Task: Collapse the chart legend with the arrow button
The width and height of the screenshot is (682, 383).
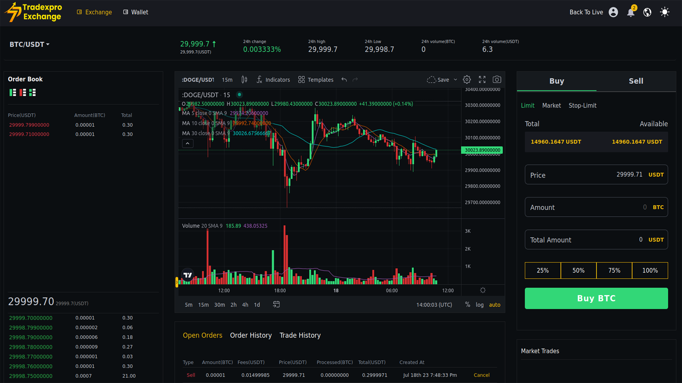Action: (x=188, y=143)
